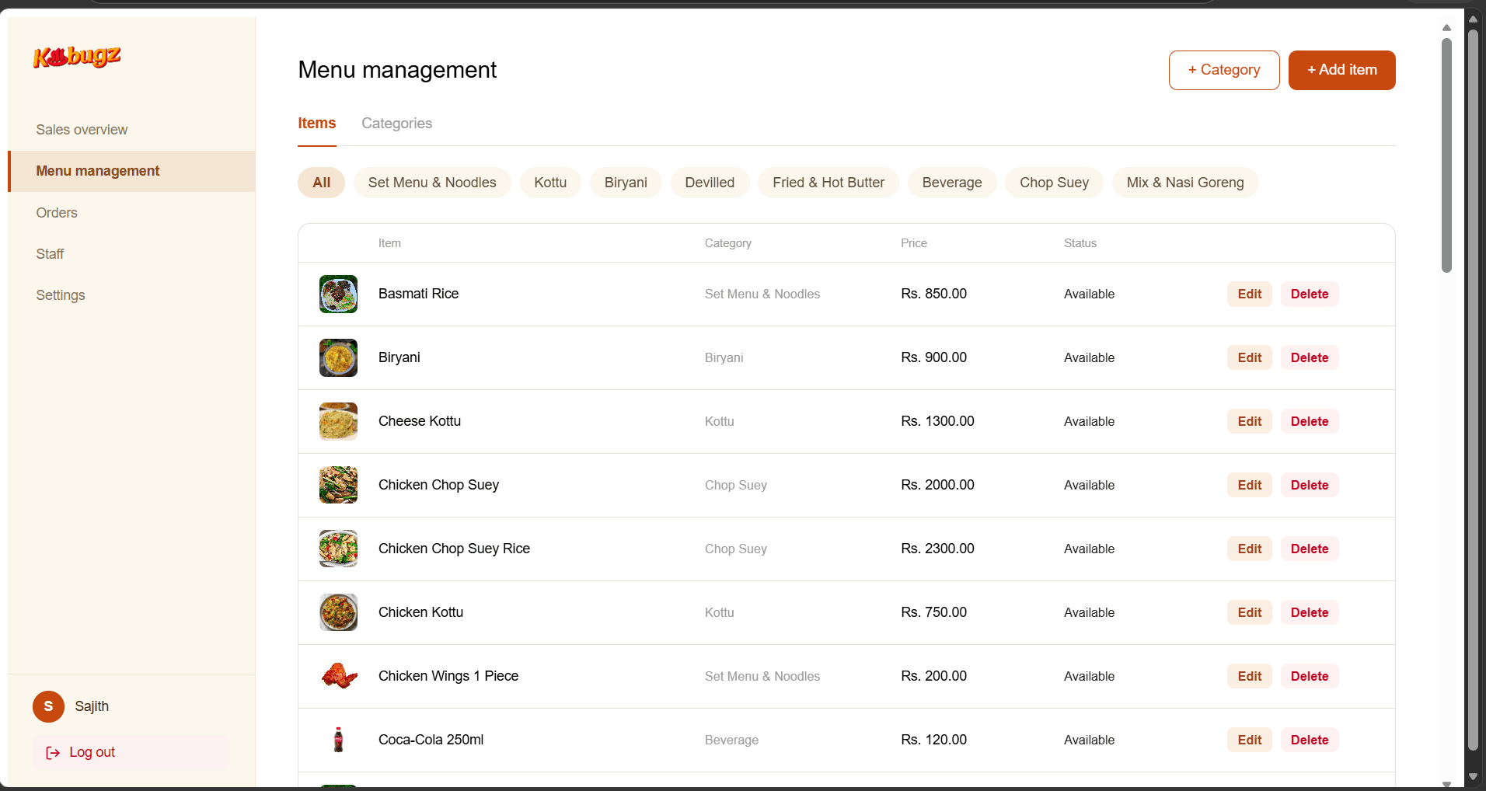The width and height of the screenshot is (1486, 791).
Task: Click the Chicken Chop Suey Rice thumbnail
Action: click(x=338, y=549)
